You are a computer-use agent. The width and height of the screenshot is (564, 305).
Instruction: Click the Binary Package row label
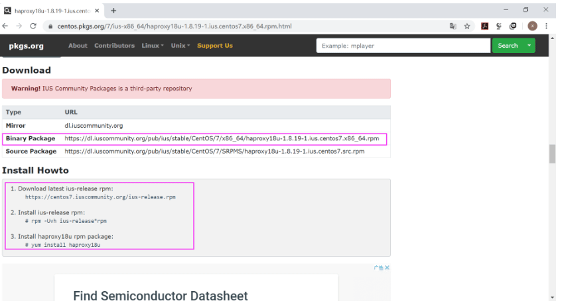point(31,138)
